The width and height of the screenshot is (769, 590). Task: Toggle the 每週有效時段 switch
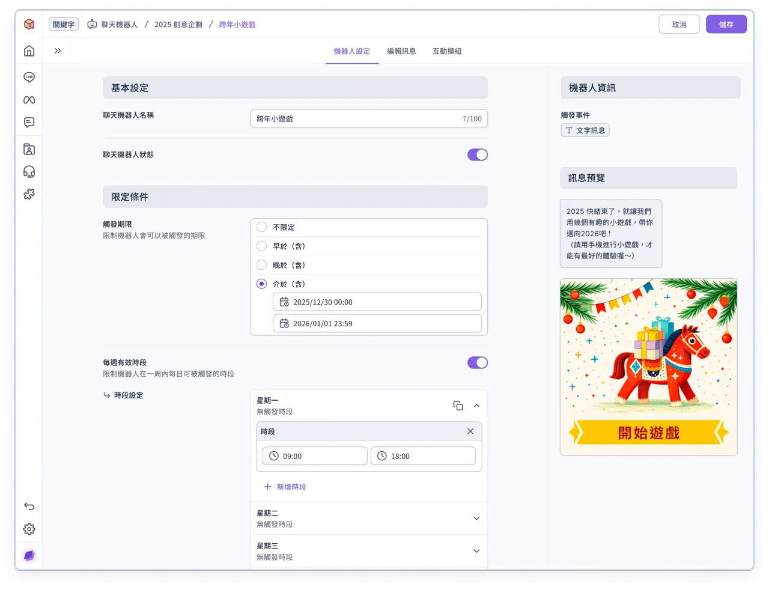pos(478,363)
